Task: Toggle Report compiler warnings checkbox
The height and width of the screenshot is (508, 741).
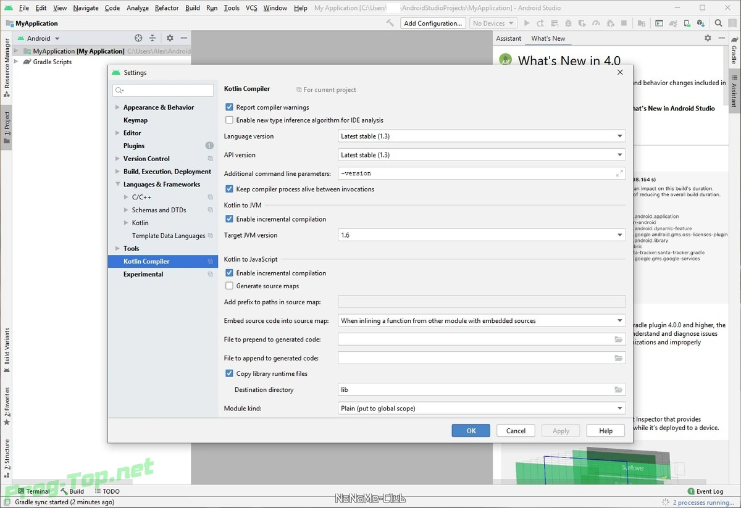Action: [x=230, y=107]
